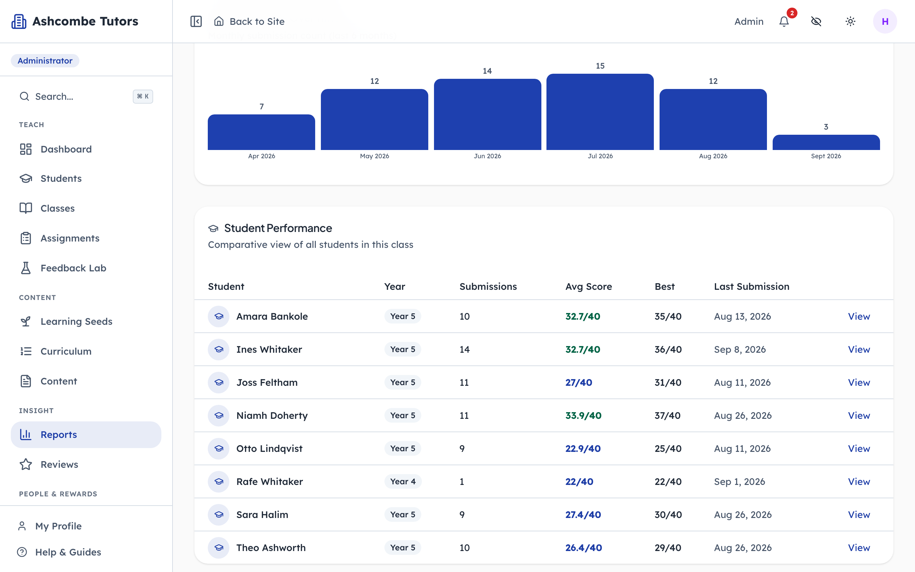The height and width of the screenshot is (572, 915).
Task: Click the Sept 2026 chart bar
Action: coord(826,142)
